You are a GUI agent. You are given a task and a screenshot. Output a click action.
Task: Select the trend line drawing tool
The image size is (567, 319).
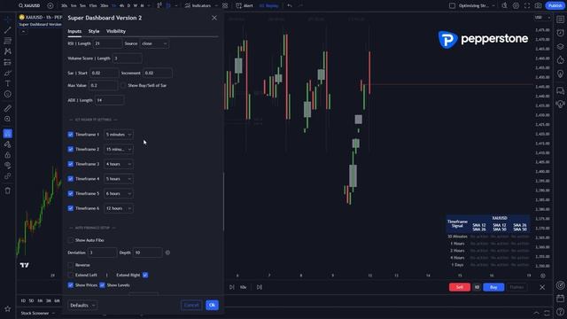8,30
